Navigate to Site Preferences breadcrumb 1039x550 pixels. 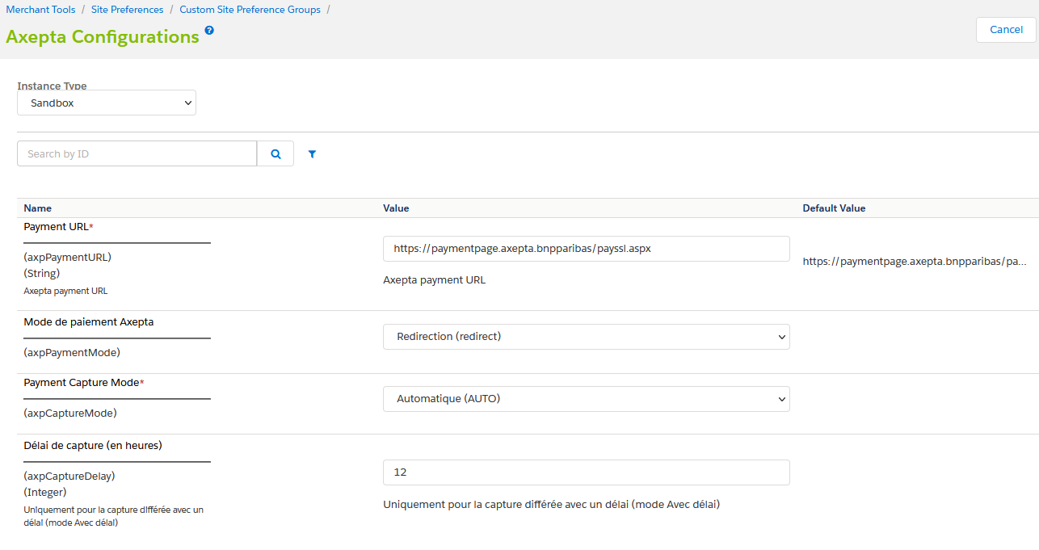(127, 10)
